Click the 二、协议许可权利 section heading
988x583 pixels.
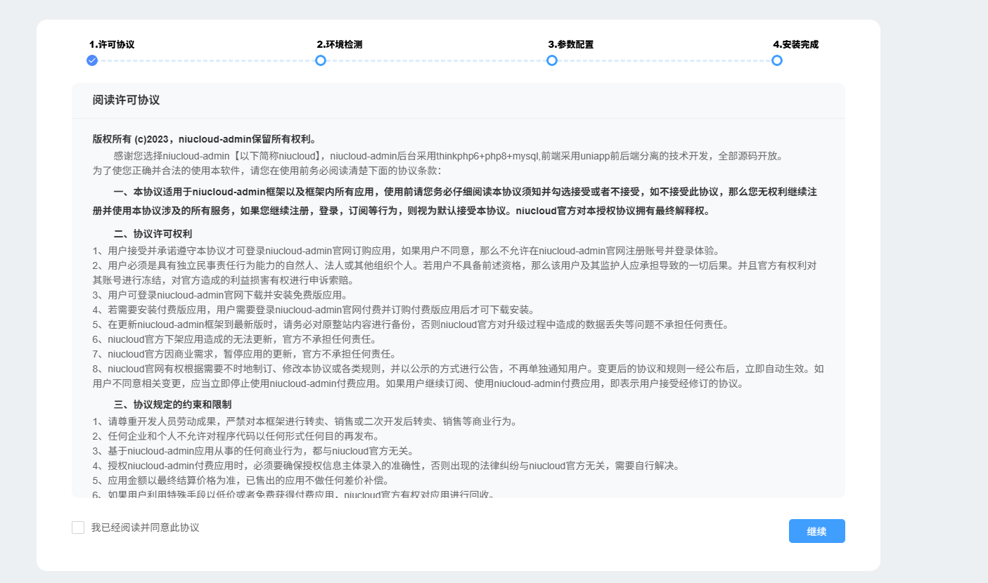pos(153,234)
